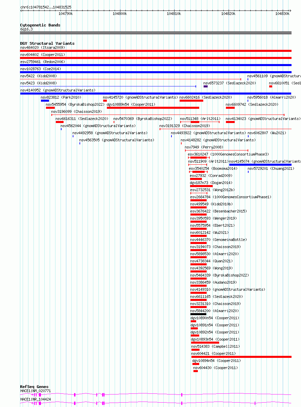Open variant nsv499549 (Kidd2010b)
Viewport: 301px width, 407px height.
coord(211,204)
